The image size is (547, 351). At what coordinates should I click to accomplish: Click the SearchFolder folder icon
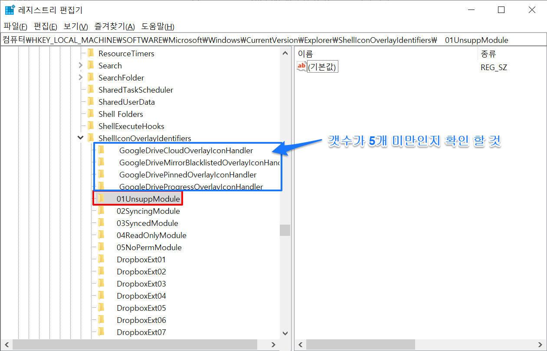pos(91,77)
